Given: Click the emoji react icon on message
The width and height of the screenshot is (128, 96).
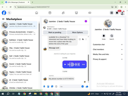Looking at the screenshot, I should tap(80, 39).
